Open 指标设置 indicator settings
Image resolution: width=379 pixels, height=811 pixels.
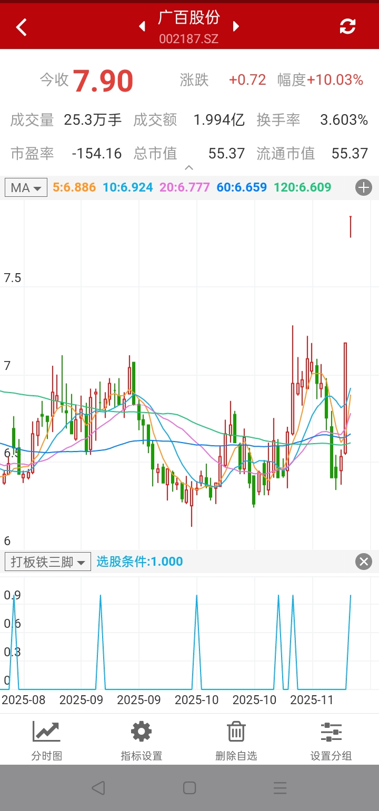(x=142, y=740)
